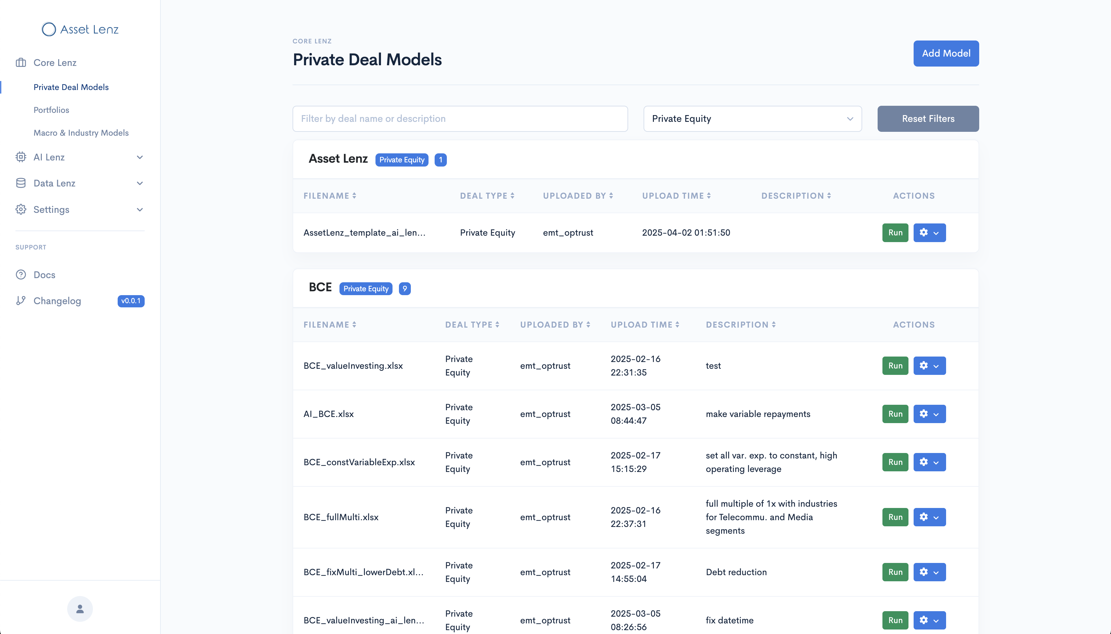
Task: Sort BCE table by Filename
Action: (x=330, y=325)
